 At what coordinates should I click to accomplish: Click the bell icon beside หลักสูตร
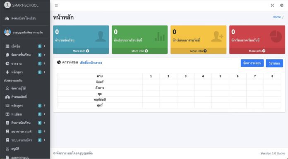(x=7, y=72)
